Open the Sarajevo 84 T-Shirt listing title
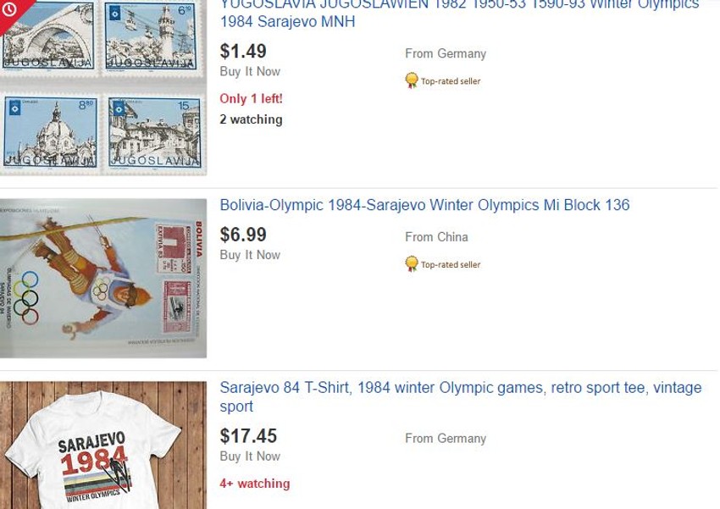 [x=460, y=396]
